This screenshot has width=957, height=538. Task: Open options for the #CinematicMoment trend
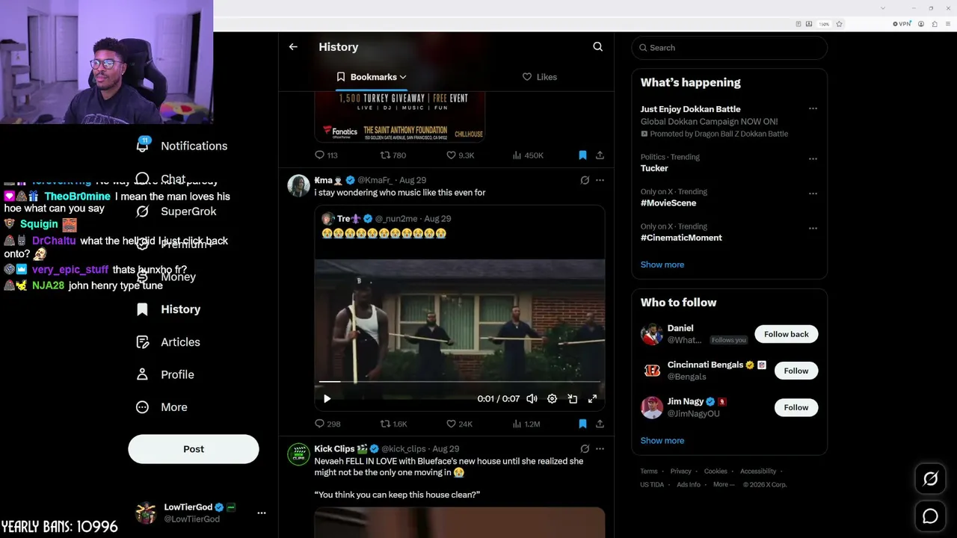(x=813, y=228)
